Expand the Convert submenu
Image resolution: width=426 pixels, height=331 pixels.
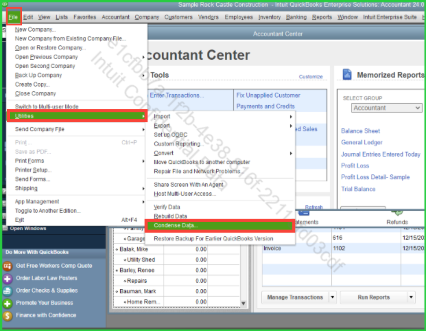pos(291,153)
